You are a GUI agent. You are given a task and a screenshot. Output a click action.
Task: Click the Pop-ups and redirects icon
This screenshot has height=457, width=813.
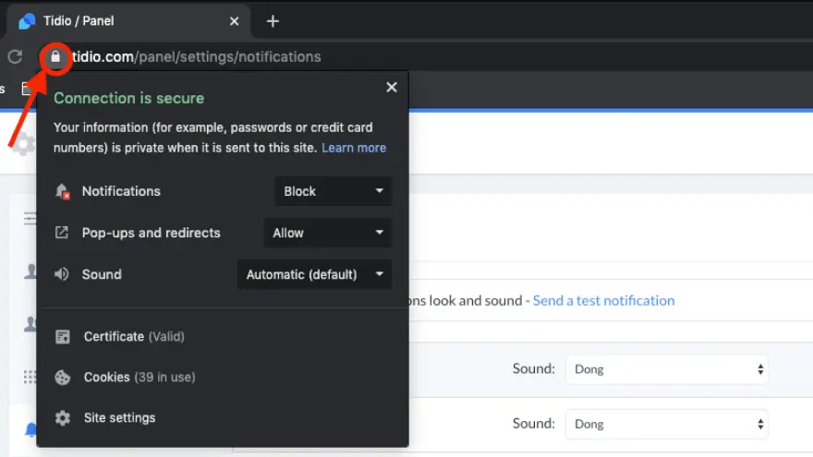[62, 233]
